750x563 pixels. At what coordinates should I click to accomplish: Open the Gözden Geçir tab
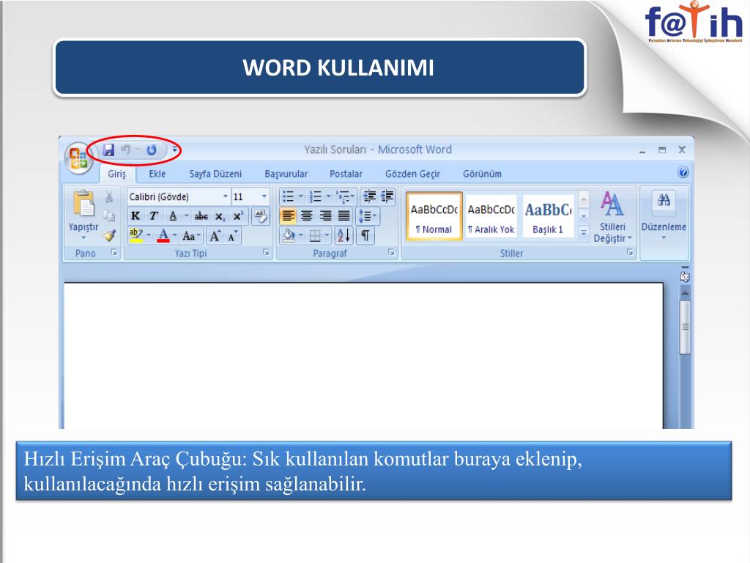pos(412,174)
